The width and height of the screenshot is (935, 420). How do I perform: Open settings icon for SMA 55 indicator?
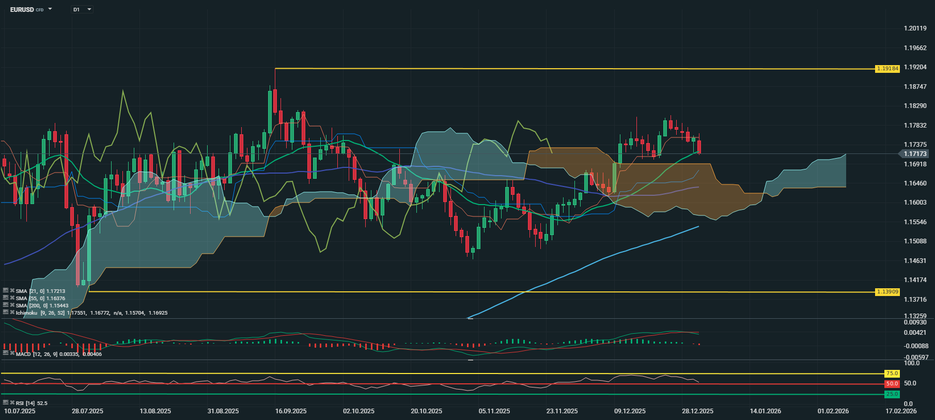(x=6, y=298)
